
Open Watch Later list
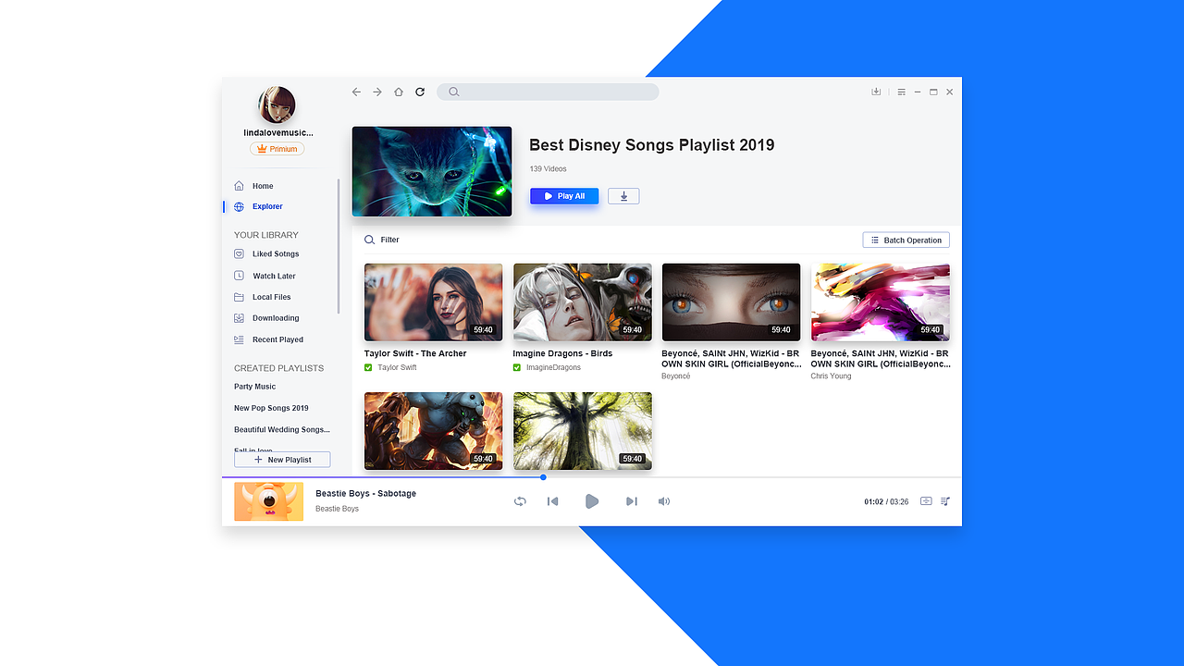265,276
